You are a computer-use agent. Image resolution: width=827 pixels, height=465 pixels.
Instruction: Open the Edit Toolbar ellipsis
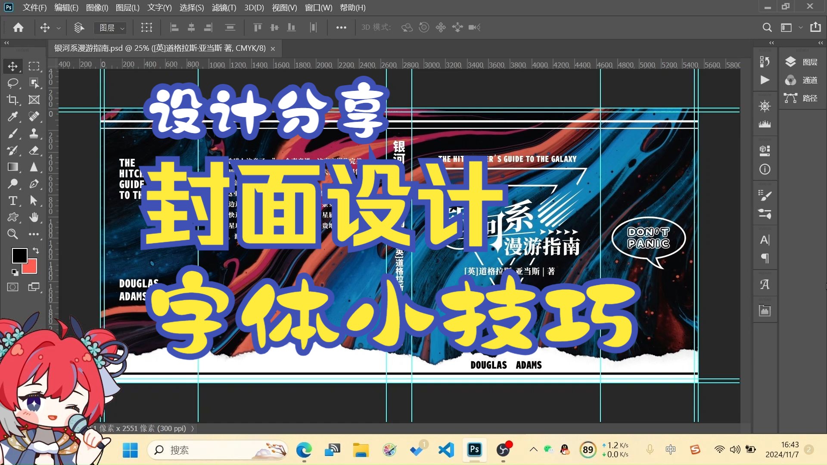point(34,234)
